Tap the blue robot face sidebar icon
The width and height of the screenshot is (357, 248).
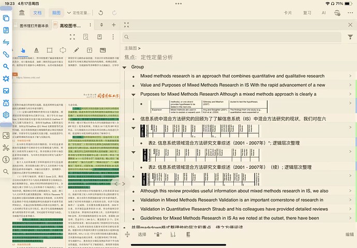[6, 103]
